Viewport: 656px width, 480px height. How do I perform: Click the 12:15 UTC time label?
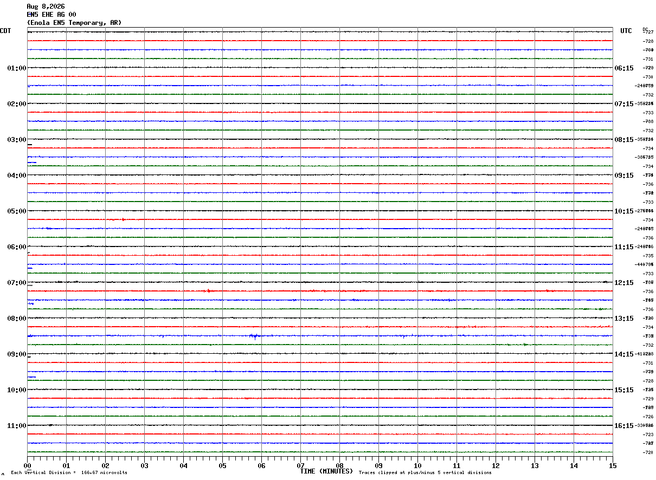coord(623,283)
